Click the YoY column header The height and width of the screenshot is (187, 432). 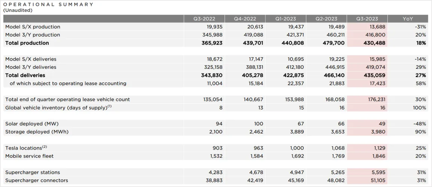coord(408,19)
